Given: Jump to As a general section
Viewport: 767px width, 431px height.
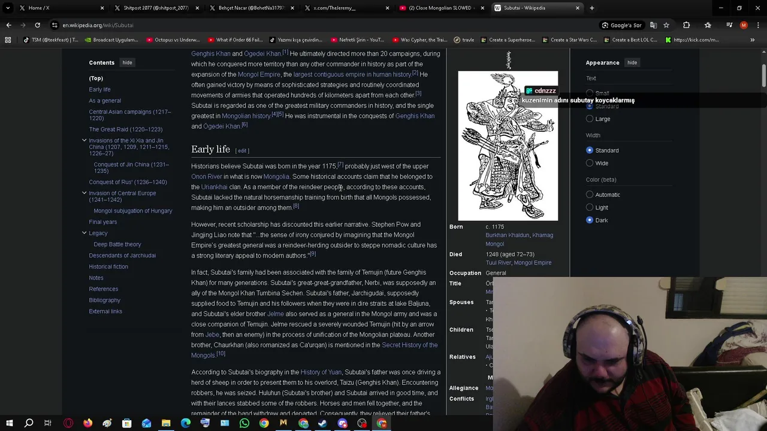Looking at the screenshot, I should (105, 101).
